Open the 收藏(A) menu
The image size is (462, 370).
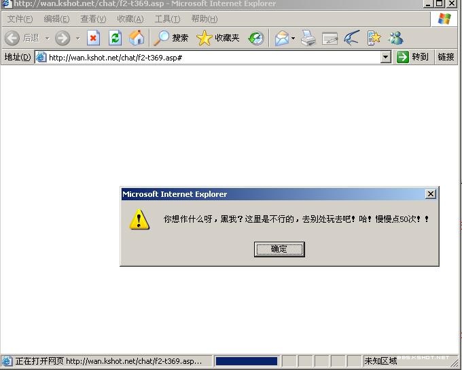click(130, 19)
